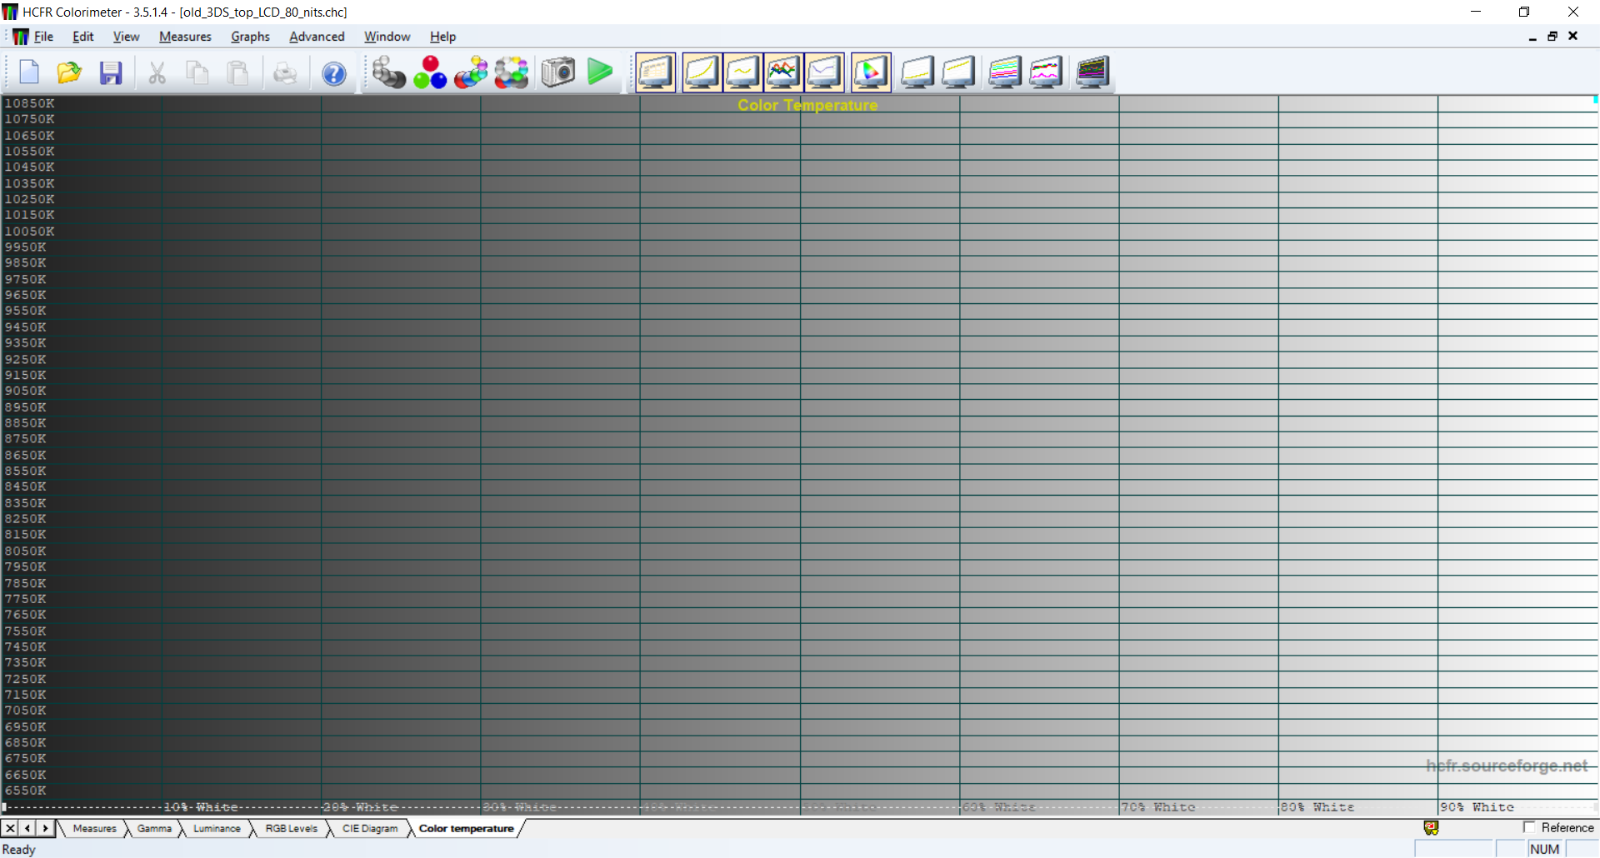Screen dimensions: 1600x858
Task: Click the Copy toolbar icon
Action: (x=197, y=72)
